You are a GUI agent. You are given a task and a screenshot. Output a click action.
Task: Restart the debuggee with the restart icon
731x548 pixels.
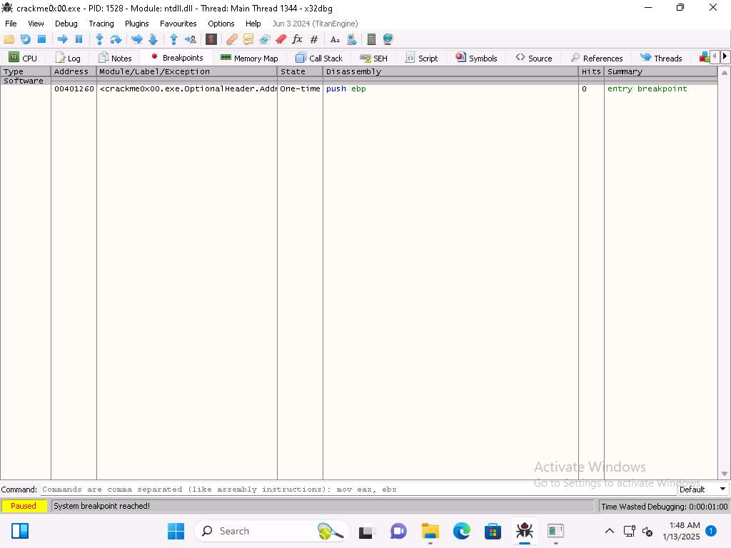point(26,39)
